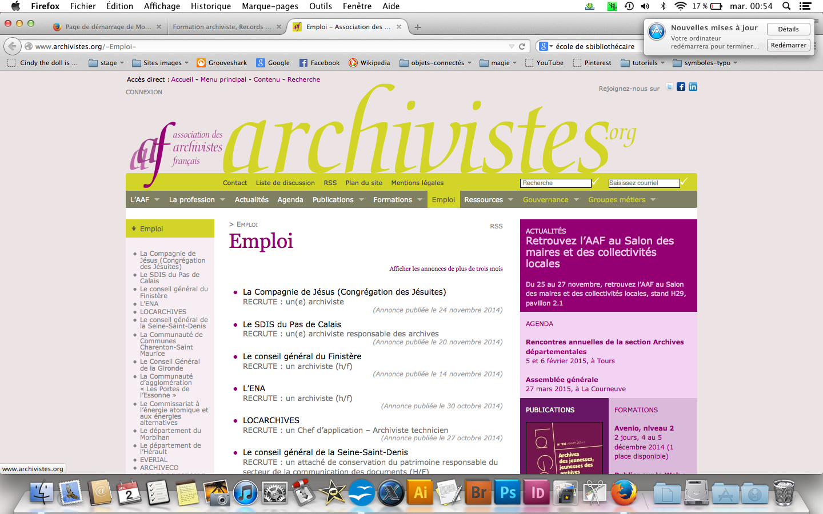Open the Liste de discussion link
This screenshot has height=514, width=823.
click(x=285, y=183)
